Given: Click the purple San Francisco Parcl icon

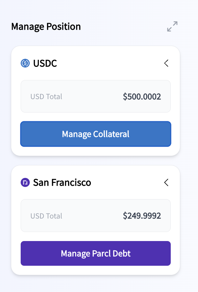Looking at the screenshot, I should (x=25, y=182).
